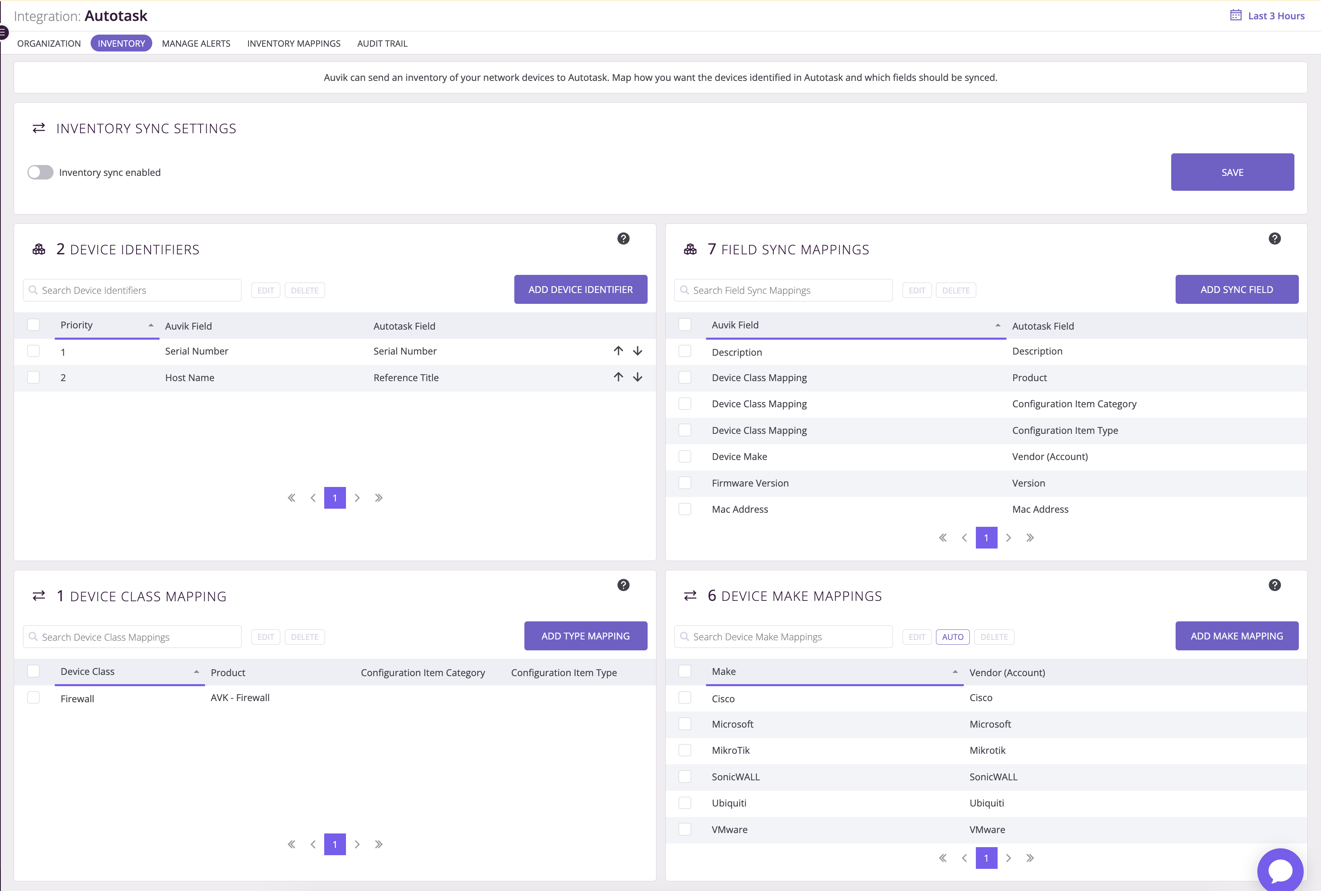Move Serial Number identifier down in priority

coord(638,351)
